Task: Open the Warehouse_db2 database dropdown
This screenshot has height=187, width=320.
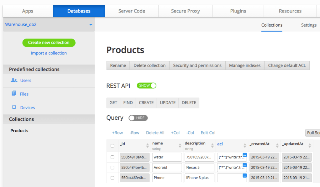Action: pyautogui.click(x=90, y=24)
